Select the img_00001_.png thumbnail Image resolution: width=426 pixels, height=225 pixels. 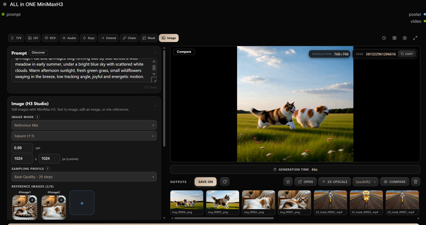pos(294,202)
